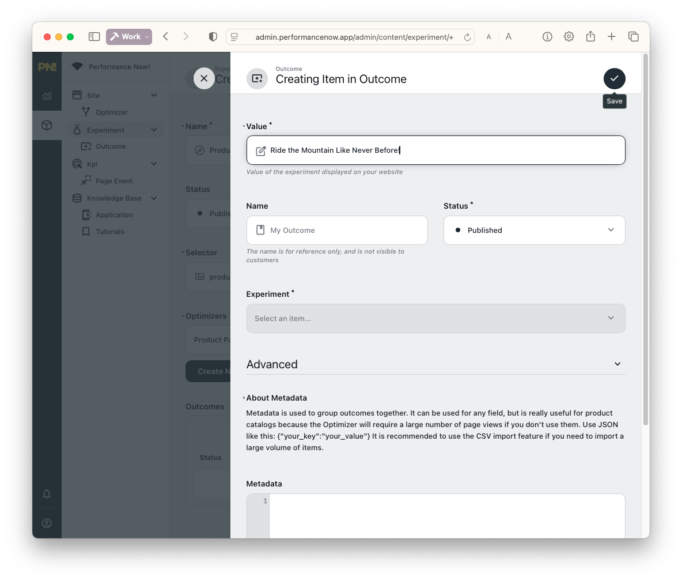Click the Outcome header icon
682x581 pixels.
(x=257, y=79)
